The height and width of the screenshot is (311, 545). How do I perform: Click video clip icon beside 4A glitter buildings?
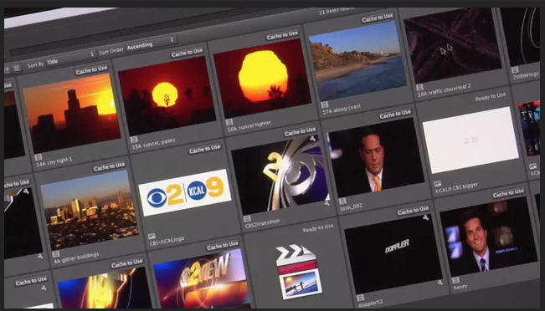[56, 254]
